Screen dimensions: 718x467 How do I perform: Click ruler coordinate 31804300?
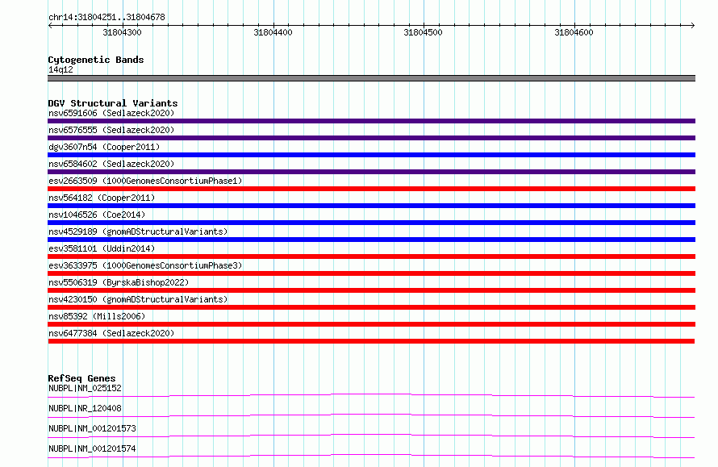point(123,32)
